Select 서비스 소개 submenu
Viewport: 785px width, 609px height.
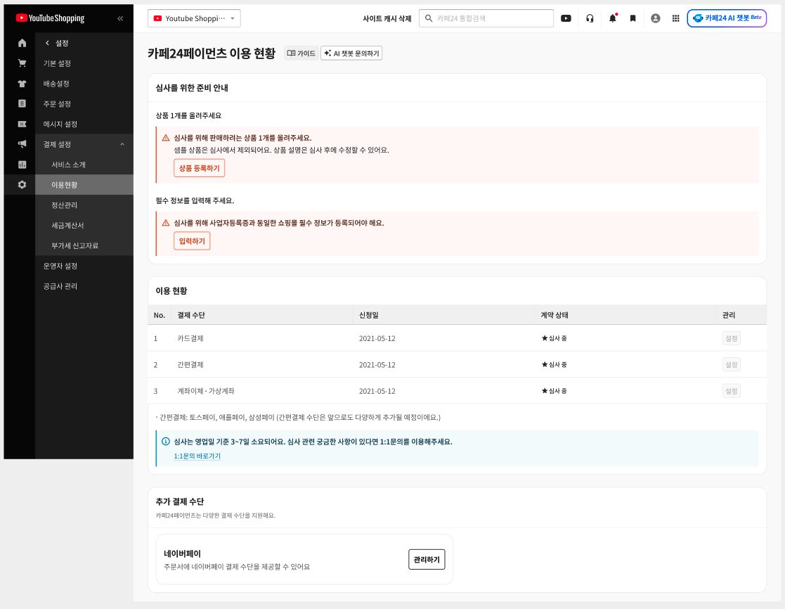coord(69,165)
